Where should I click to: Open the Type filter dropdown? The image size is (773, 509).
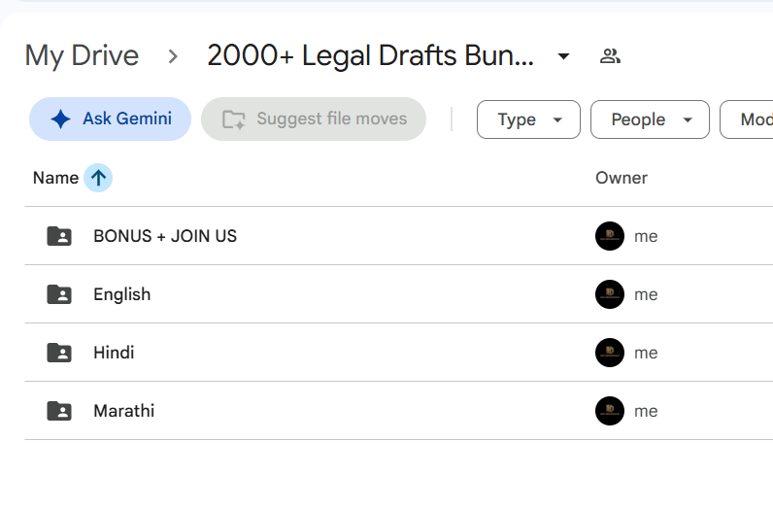[528, 119]
